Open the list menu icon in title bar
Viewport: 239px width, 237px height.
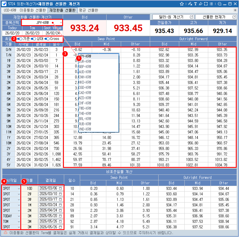(x=211, y=4)
